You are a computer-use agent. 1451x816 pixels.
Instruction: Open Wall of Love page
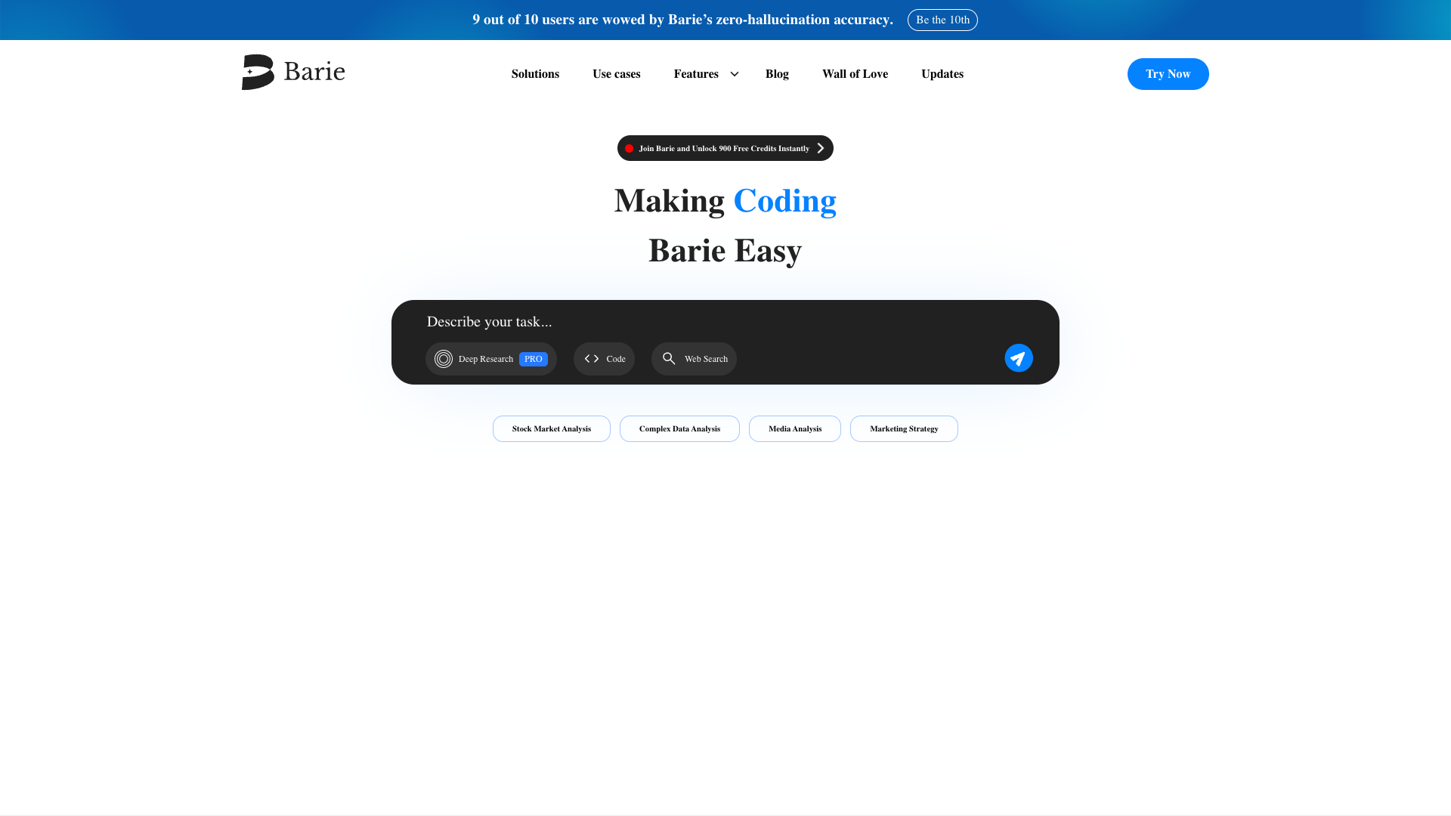coord(855,74)
